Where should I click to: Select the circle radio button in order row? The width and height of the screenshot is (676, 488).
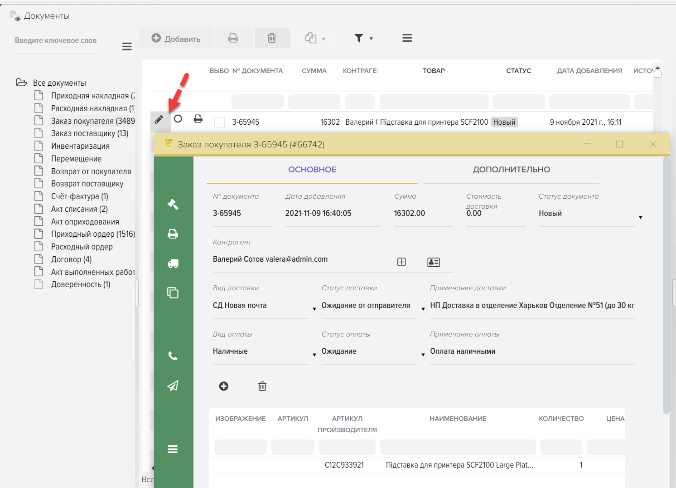pyautogui.click(x=178, y=119)
